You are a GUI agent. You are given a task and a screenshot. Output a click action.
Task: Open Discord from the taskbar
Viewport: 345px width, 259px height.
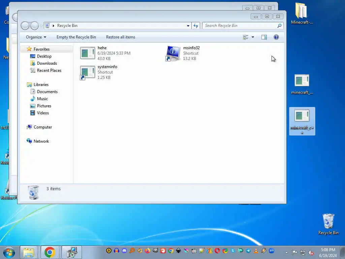point(124,251)
